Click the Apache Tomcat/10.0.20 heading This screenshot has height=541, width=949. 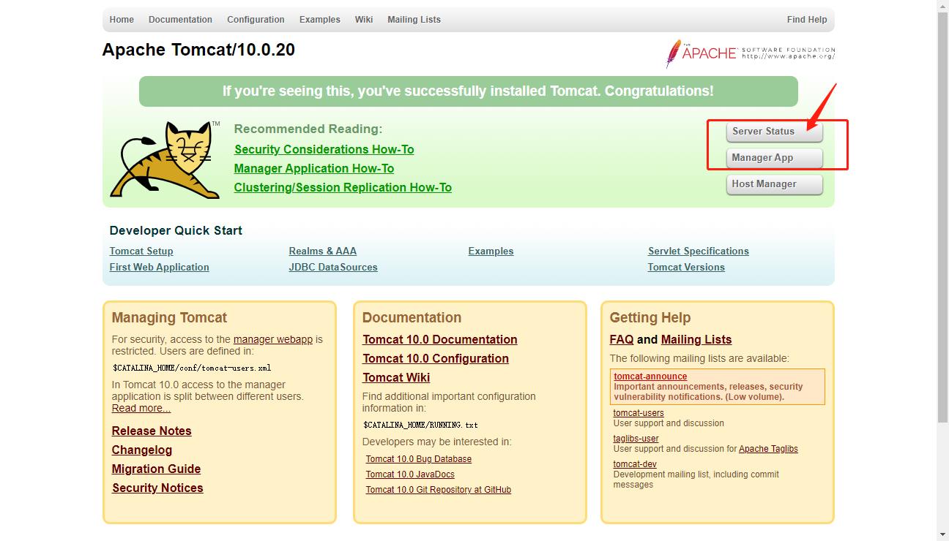[198, 50]
